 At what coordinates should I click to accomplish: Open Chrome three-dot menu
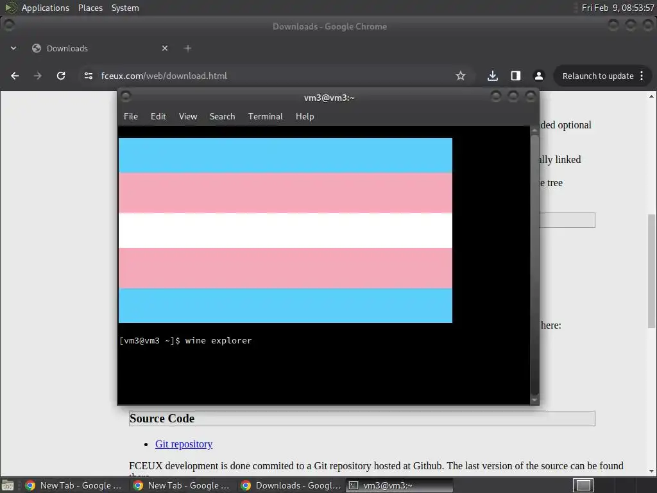point(642,76)
